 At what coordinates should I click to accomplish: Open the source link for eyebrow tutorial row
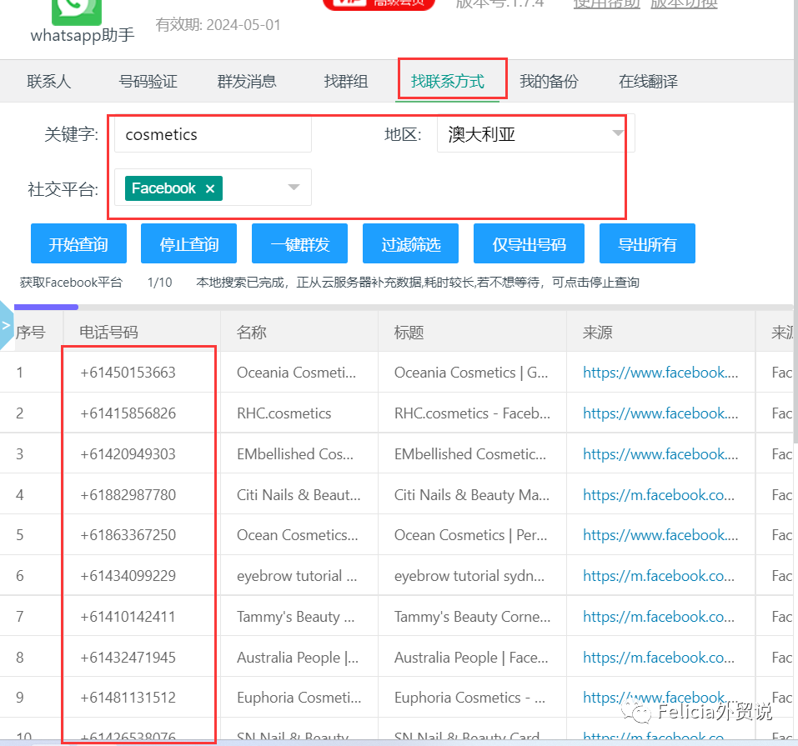point(659,575)
